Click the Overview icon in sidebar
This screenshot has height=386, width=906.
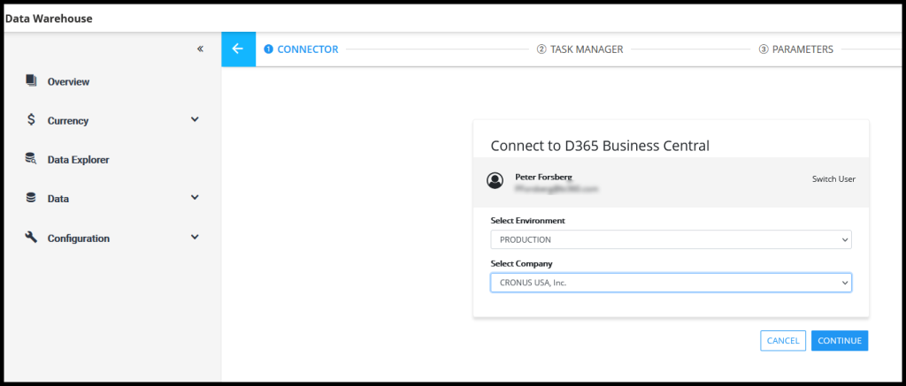(x=31, y=81)
